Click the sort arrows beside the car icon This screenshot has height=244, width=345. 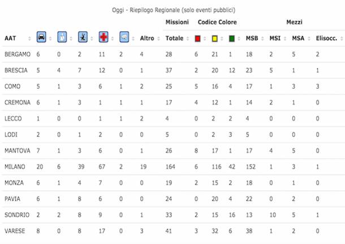[50, 38]
